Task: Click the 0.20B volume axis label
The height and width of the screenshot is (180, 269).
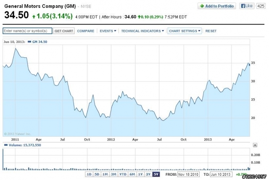Action: (256, 155)
